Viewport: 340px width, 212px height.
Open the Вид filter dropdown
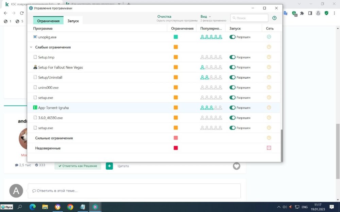tap(205, 16)
